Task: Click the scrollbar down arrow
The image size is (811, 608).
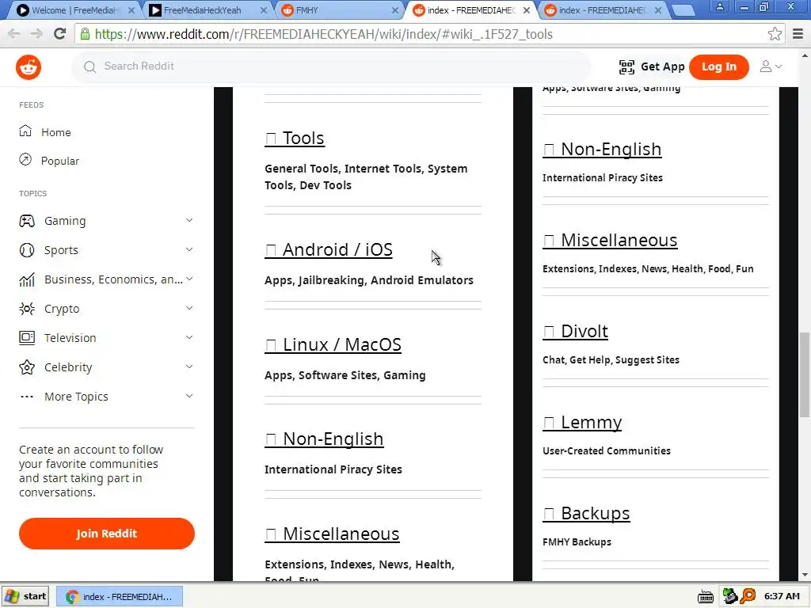Action: [x=805, y=575]
